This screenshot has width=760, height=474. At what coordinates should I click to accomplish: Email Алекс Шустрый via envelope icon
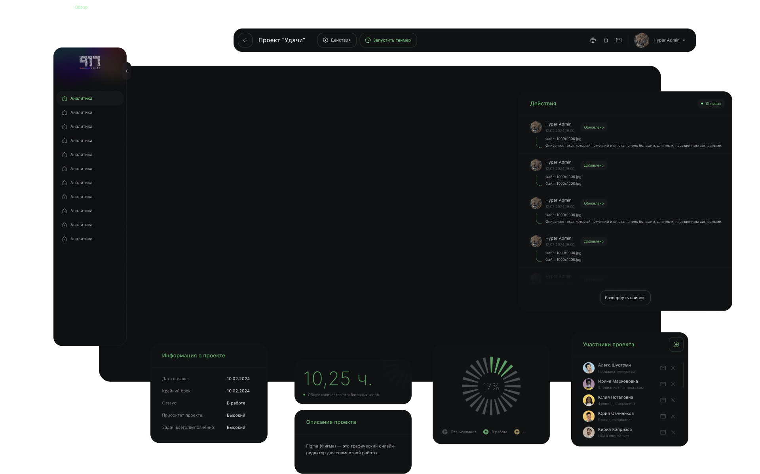tap(663, 368)
